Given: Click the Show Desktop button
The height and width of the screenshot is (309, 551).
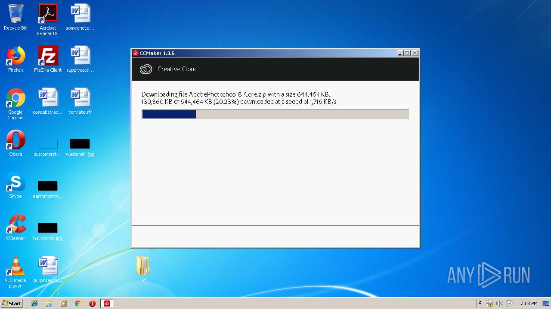Looking at the screenshot, I should pos(547,303).
